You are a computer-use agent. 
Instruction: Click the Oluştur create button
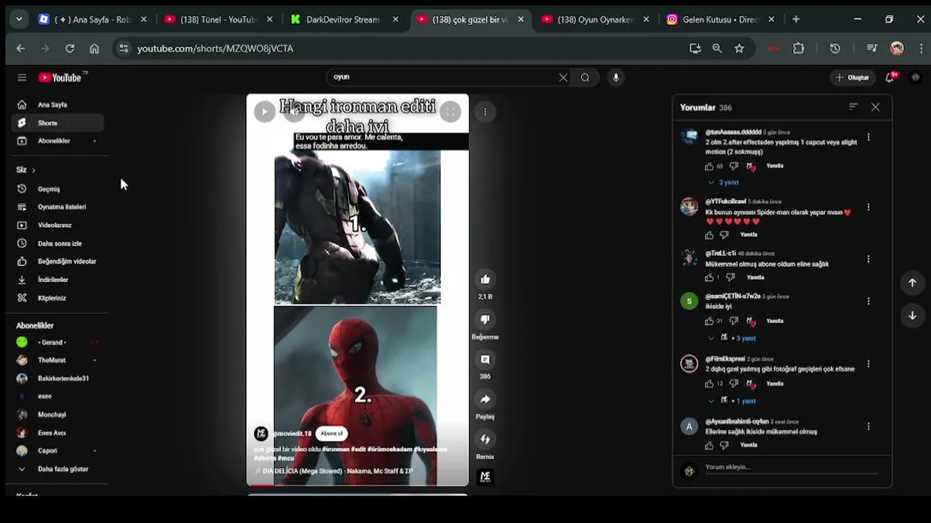(x=852, y=78)
